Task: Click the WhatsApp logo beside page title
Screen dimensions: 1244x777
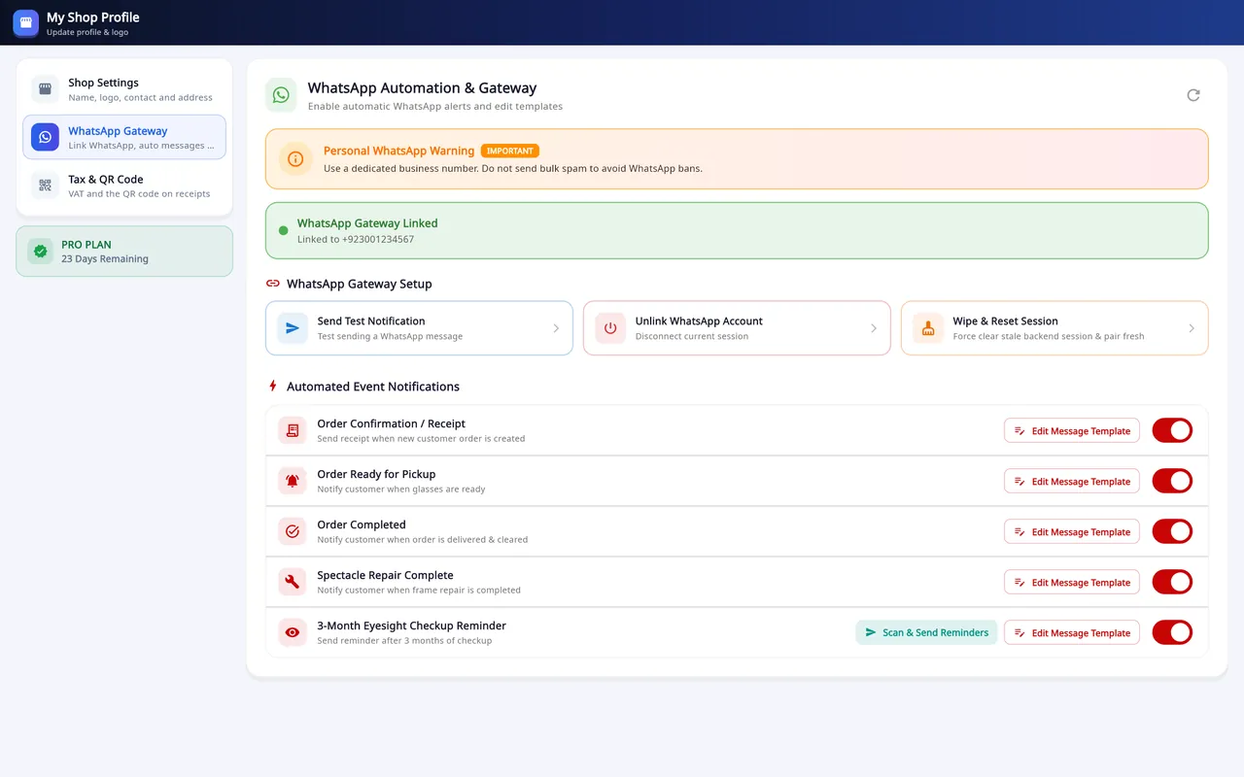Action: (281, 95)
